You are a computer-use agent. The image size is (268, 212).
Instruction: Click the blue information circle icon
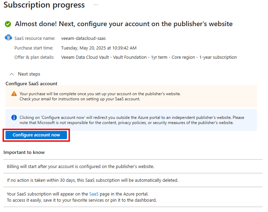(x=14, y=118)
